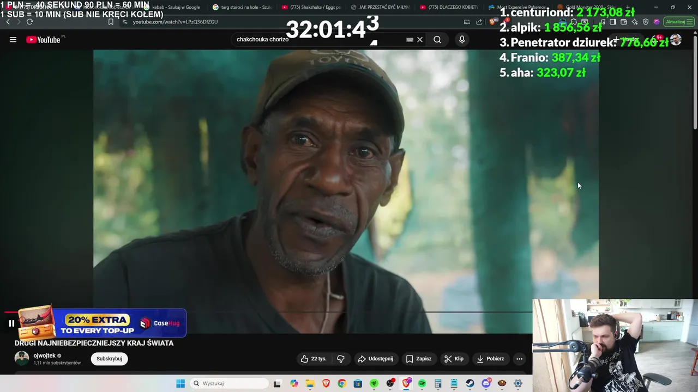Open Steam from taskbar

coord(470,383)
